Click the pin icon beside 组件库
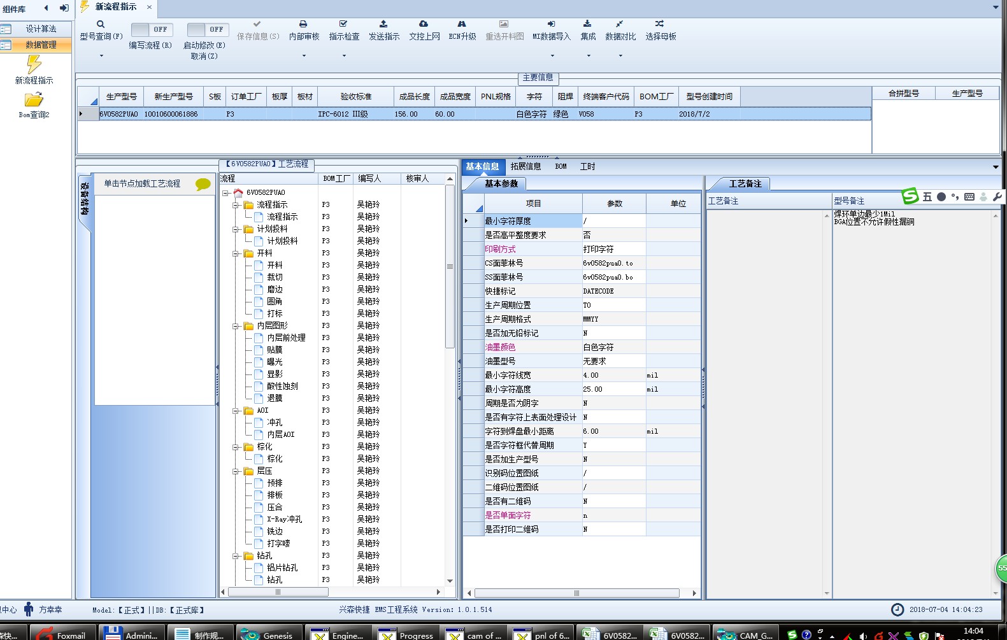Viewport: 1007px width, 640px height. pyautogui.click(x=64, y=8)
